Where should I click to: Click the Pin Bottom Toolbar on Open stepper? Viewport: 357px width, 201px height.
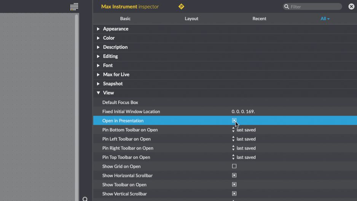(x=233, y=130)
